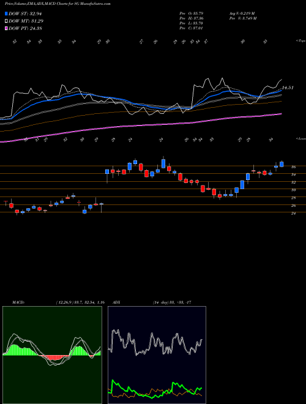The height and width of the screenshot is (404, 306).
Task: Select the 'DOW ST: 32.94' legend label
Action: point(25,13)
